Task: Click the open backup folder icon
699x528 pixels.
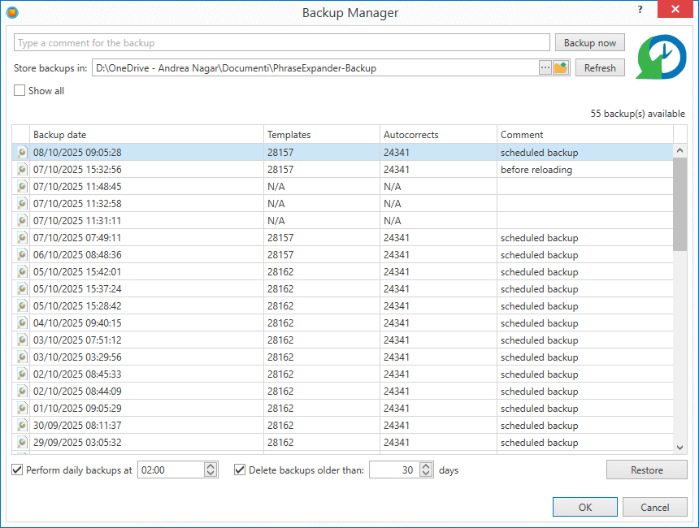Action: (561, 68)
